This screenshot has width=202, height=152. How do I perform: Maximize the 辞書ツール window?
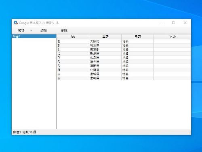pos(173,23)
